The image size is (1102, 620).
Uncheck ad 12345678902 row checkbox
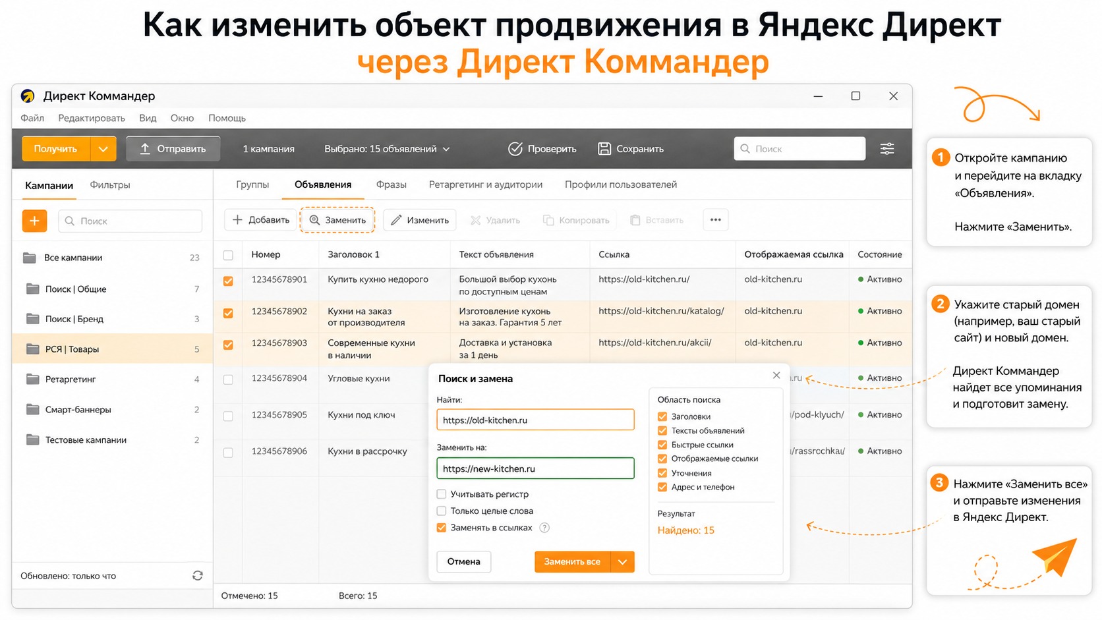coord(228,313)
